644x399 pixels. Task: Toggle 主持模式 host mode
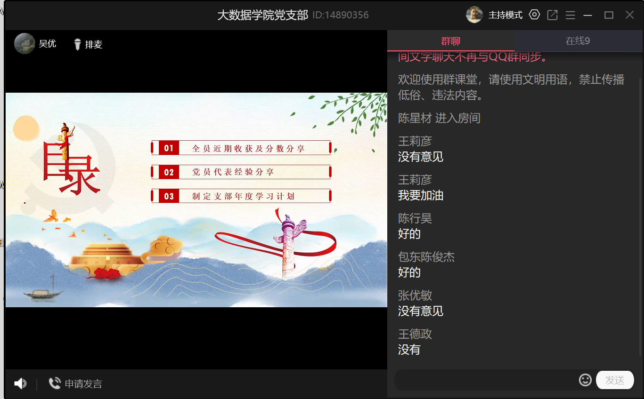505,15
